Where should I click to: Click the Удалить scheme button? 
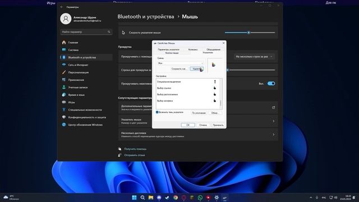[x=197, y=68]
